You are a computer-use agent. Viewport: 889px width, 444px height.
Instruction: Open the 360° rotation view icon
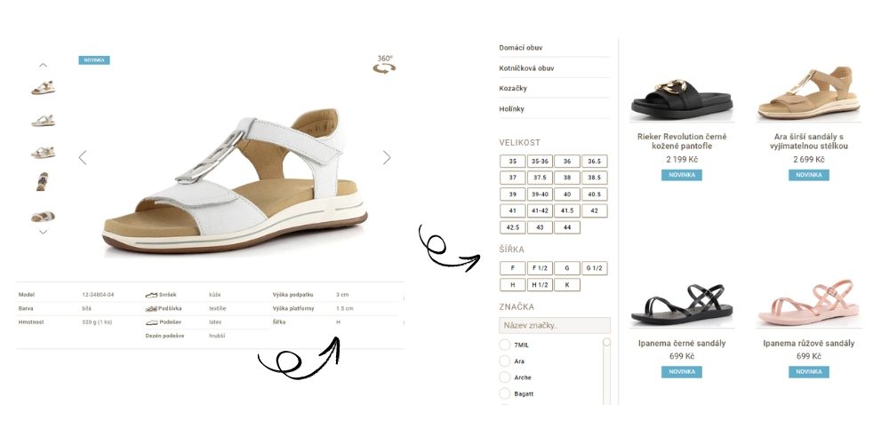tap(384, 65)
